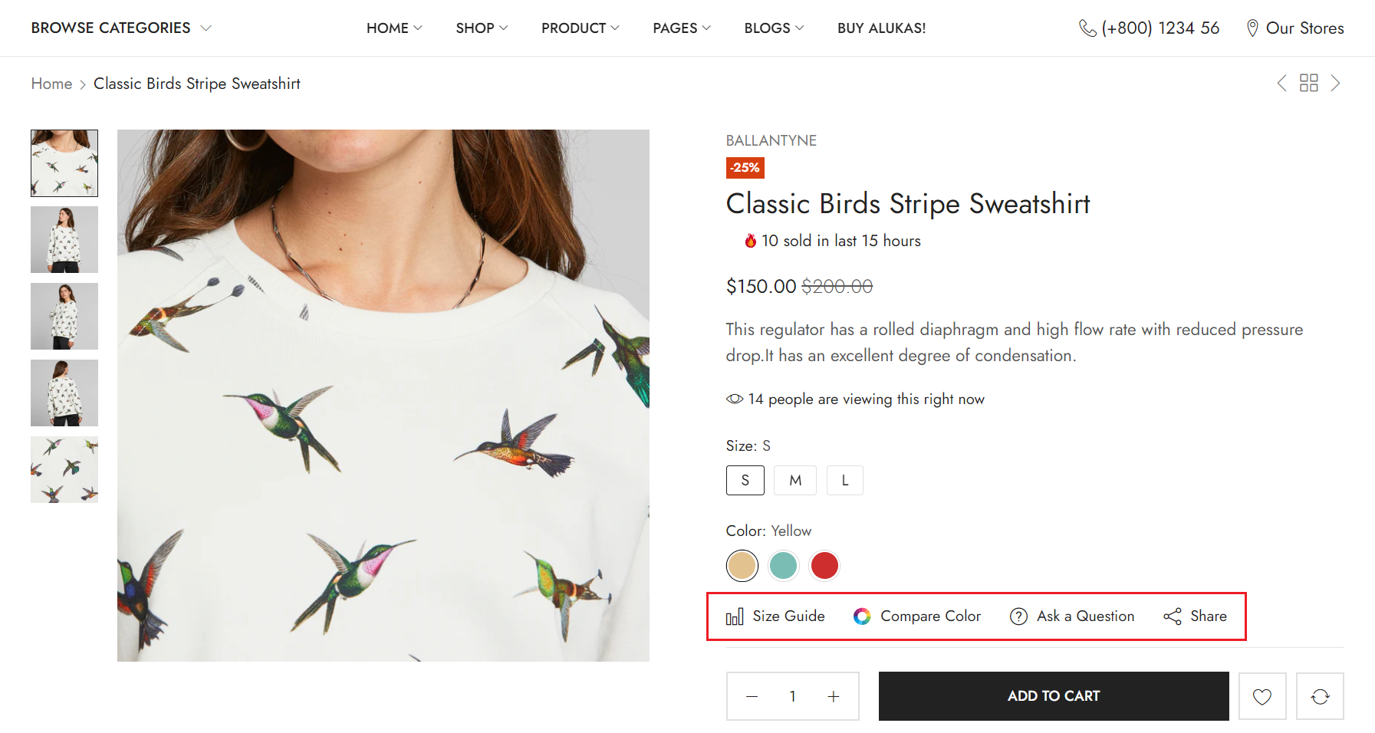Image resolution: width=1375 pixels, height=733 pixels.
Task: Increase quantity with the plus button
Action: point(834,696)
